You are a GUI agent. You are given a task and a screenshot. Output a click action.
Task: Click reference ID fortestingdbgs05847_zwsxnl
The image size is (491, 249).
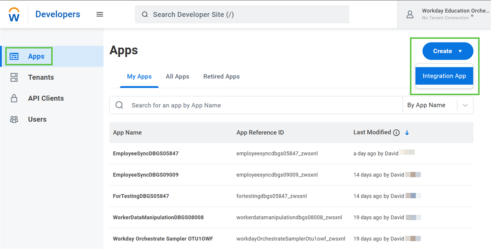pos(272,196)
